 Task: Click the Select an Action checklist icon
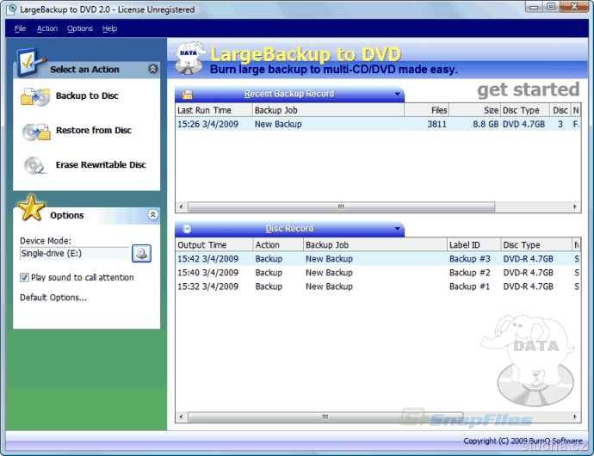pyautogui.click(x=28, y=64)
